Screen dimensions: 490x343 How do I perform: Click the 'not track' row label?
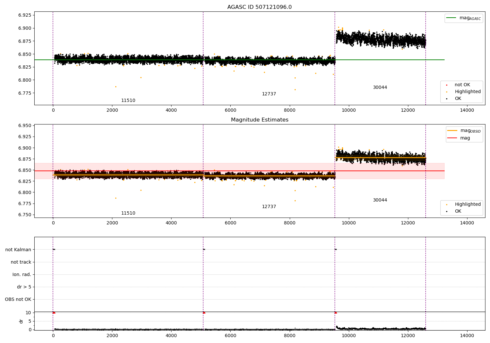21,262
